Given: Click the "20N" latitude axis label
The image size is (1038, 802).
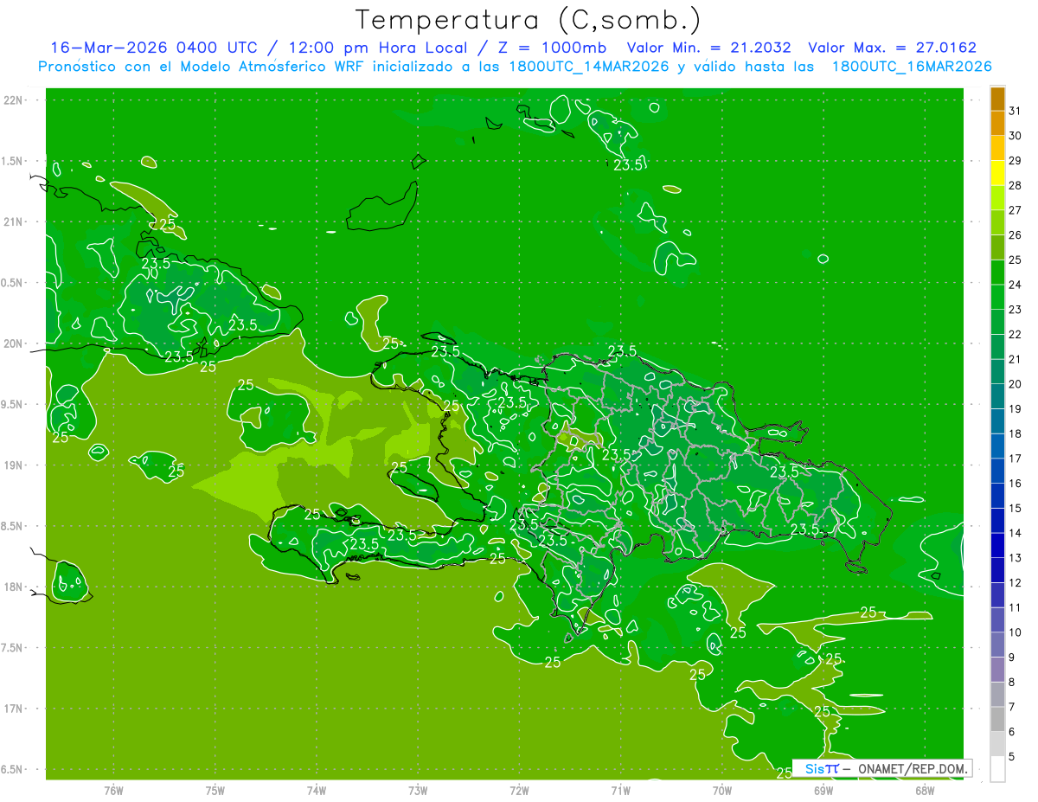Looking at the screenshot, I should pos(14,343).
